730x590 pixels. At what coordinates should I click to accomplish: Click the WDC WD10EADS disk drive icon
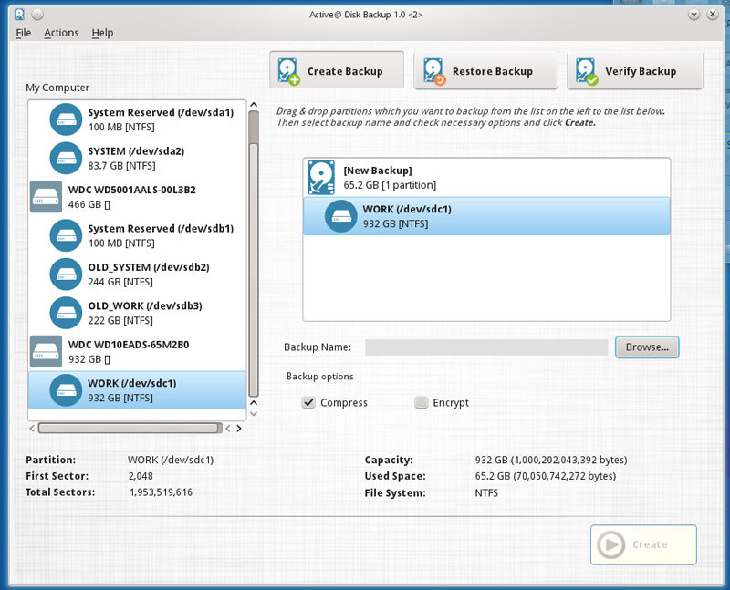coord(47,351)
